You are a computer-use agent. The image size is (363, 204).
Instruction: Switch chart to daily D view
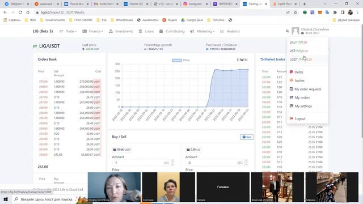point(238,59)
